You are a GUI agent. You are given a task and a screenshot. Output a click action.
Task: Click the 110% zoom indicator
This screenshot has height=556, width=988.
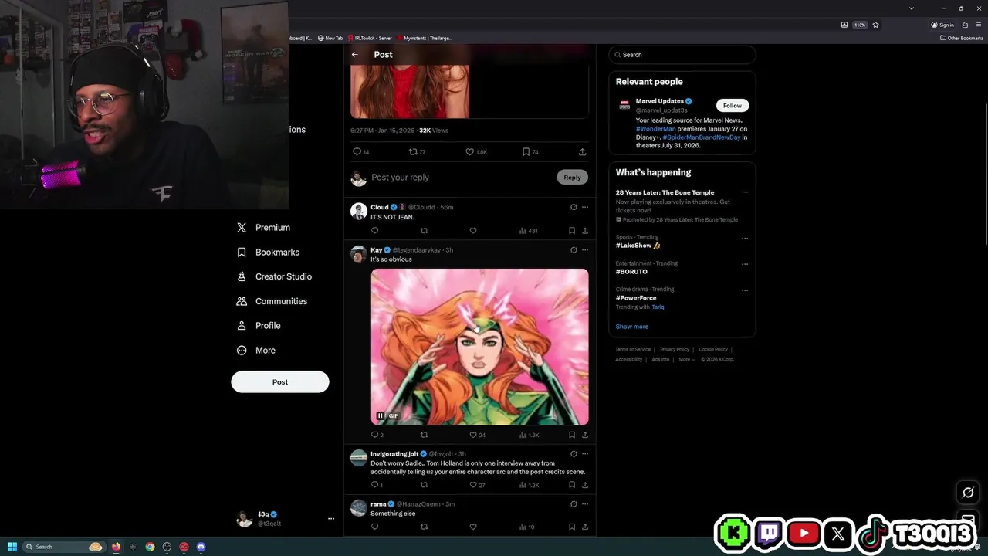859,25
